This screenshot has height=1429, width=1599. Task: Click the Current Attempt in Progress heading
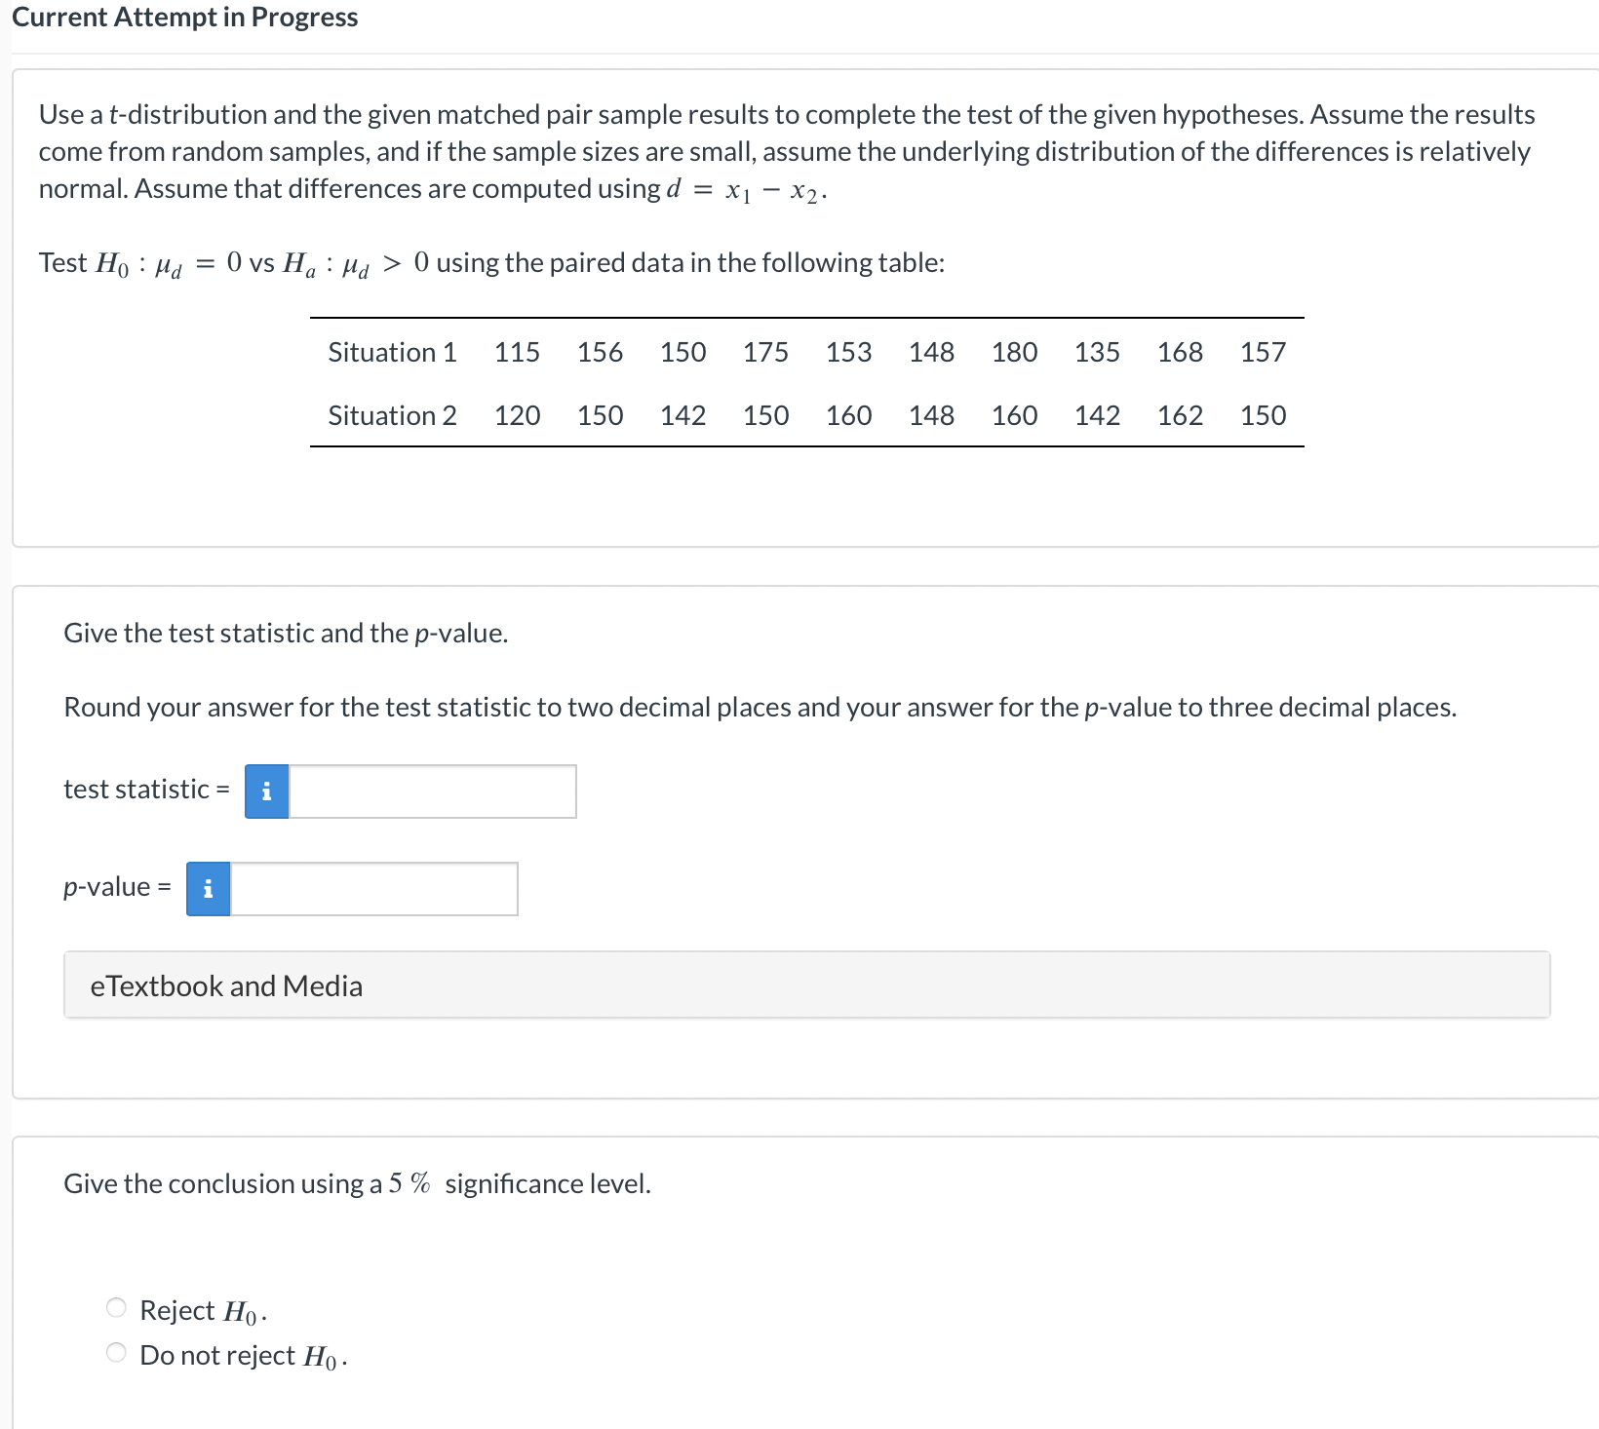tap(186, 17)
